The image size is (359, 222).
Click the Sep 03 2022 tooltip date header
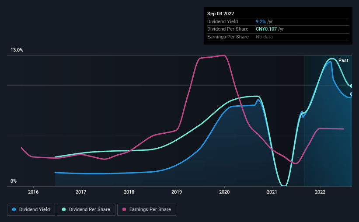click(x=220, y=14)
